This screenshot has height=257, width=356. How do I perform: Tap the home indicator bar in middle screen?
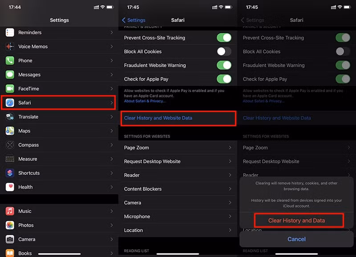pyautogui.click(x=178, y=254)
